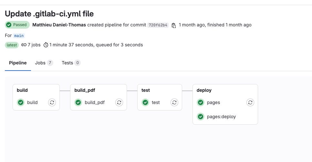Click the Passed pipeline status badge
Viewport: 312px width, 162px height.
(x=17, y=25)
